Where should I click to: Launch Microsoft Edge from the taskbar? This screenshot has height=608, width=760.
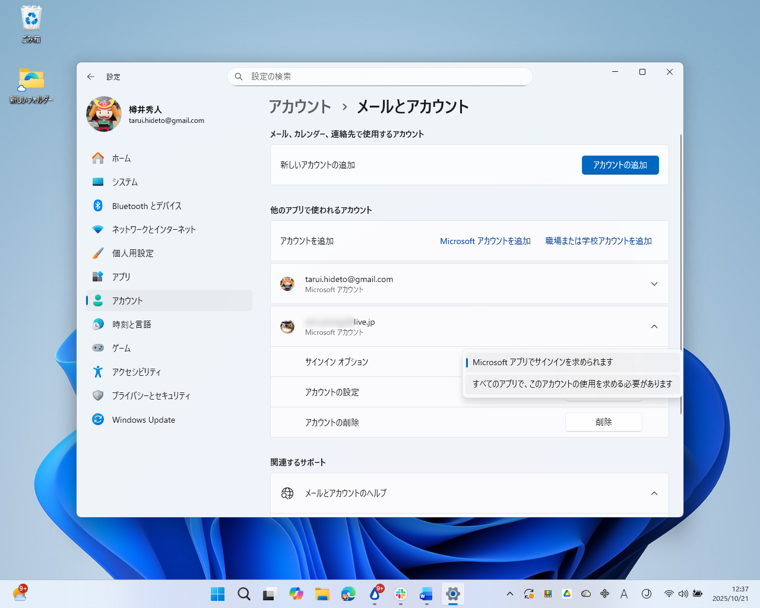[349, 594]
